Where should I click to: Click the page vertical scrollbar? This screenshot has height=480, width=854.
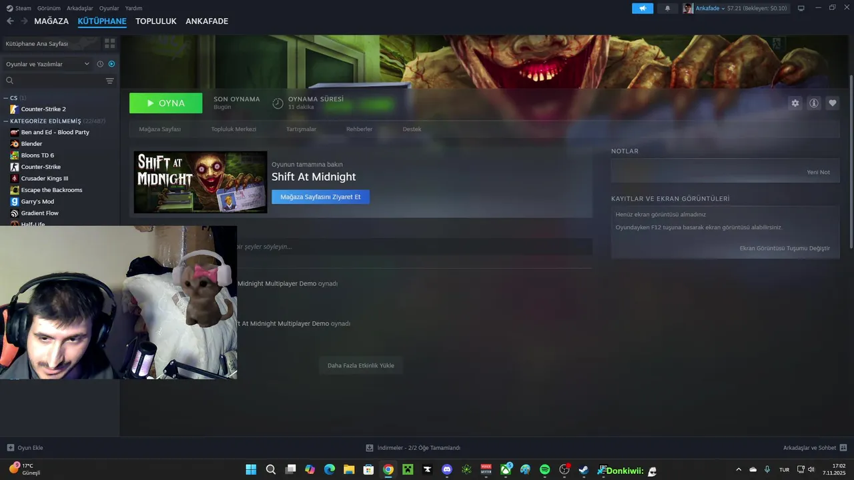point(851,162)
